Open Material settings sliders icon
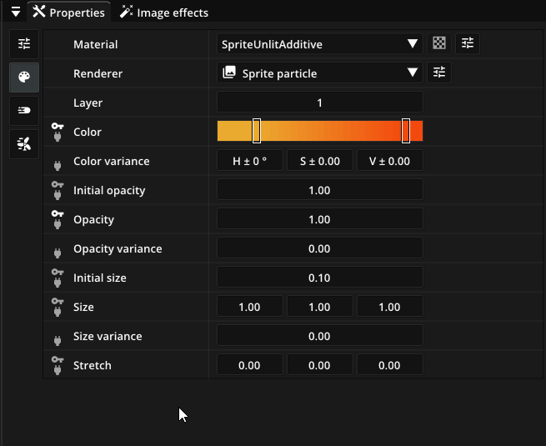546x446 pixels. [x=468, y=43]
